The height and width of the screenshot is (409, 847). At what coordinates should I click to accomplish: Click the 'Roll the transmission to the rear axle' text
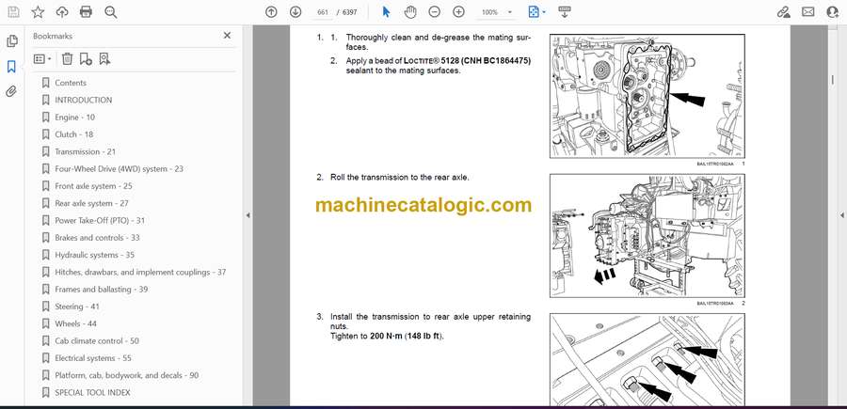tap(400, 177)
